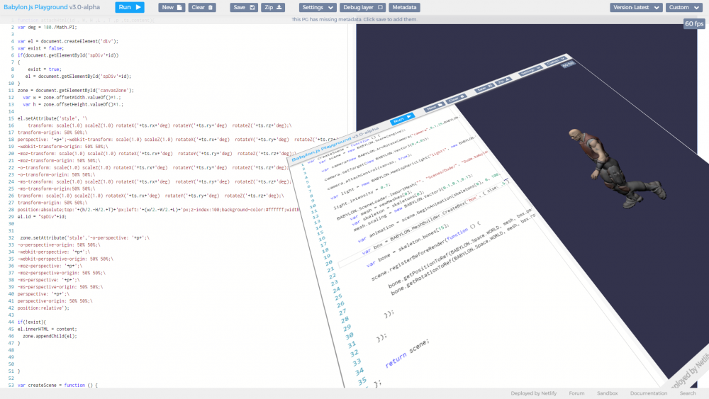Click code line 4 'var el = document.createElement'
The image size is (709, 399).
pos(68,41)
